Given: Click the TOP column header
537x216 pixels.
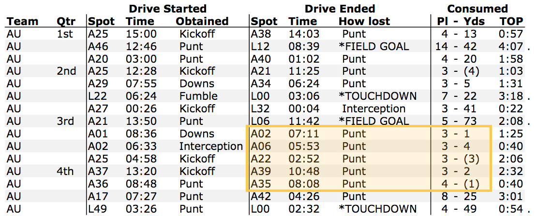Looking at the screenshot, I should [511, 22].
